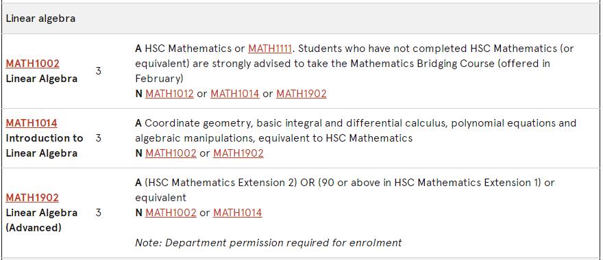Click MATH1902 in the Introduction to Linear Algebra N list
Viewport: 603px width, 260px height.
(238, 153)
